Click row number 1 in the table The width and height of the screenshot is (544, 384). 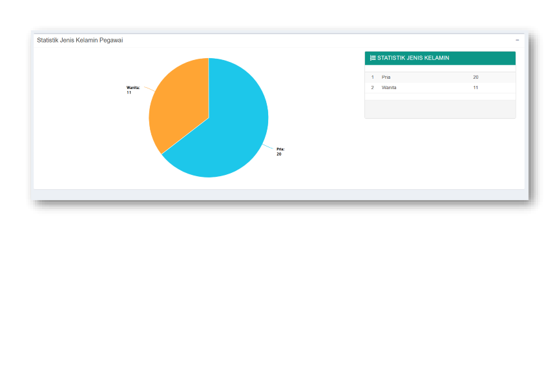pyautogui.click(x=372, y=77)
